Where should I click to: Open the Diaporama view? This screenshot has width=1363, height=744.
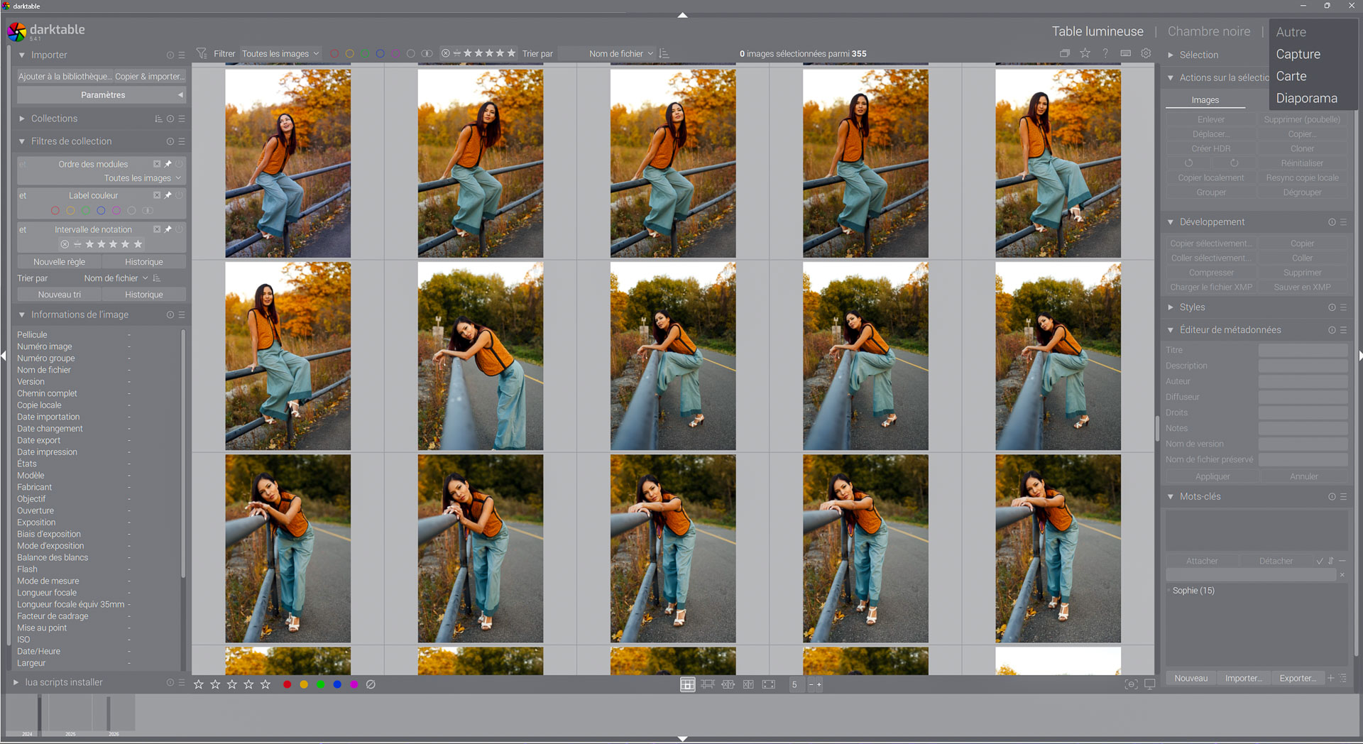point(1306,98)
